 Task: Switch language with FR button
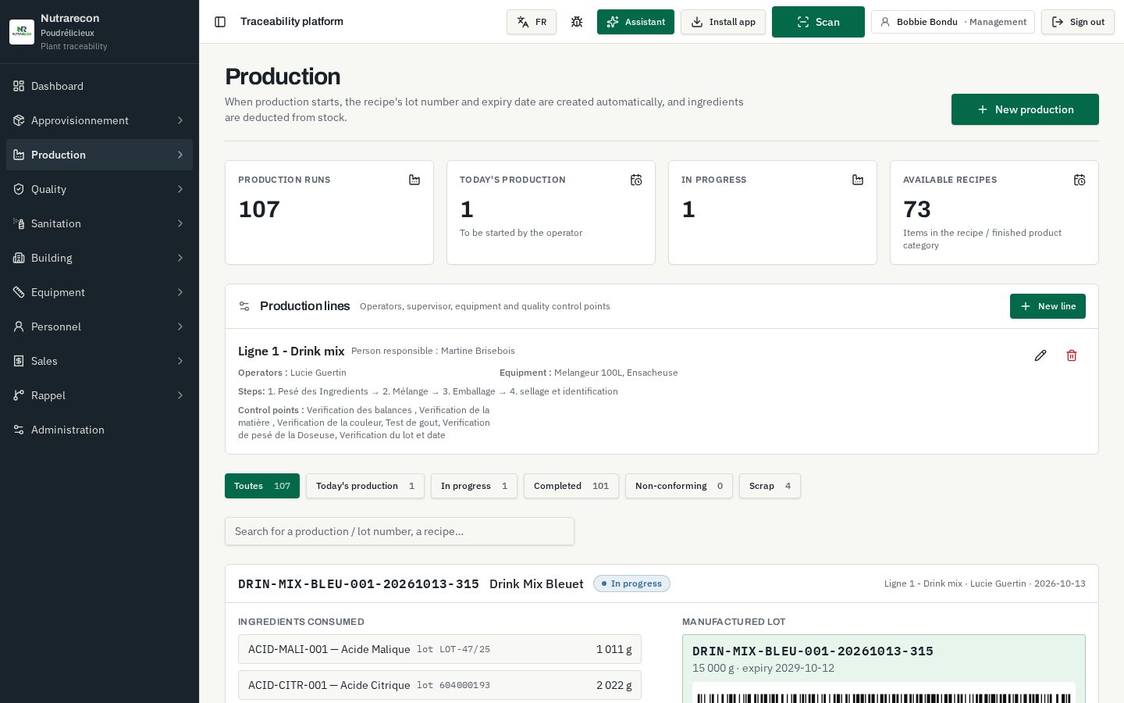[532, 22]
